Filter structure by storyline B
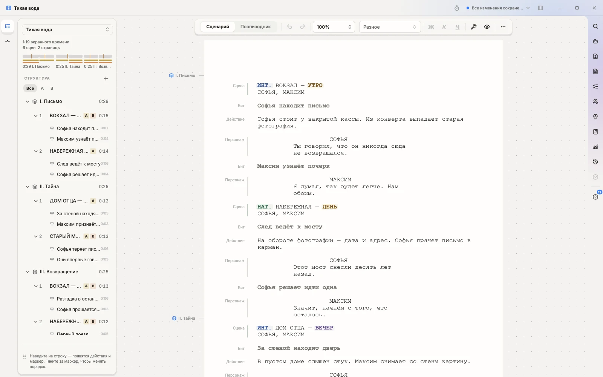This screenshot has height=377, width=603. 52,88
